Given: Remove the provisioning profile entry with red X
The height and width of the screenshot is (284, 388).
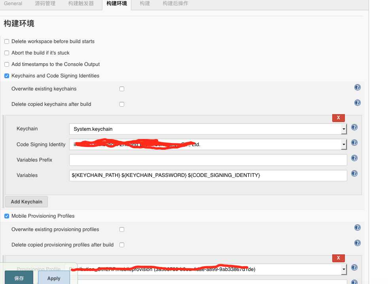Looking at the screenshot, I should pyautogui.click(x=338, y=258).
